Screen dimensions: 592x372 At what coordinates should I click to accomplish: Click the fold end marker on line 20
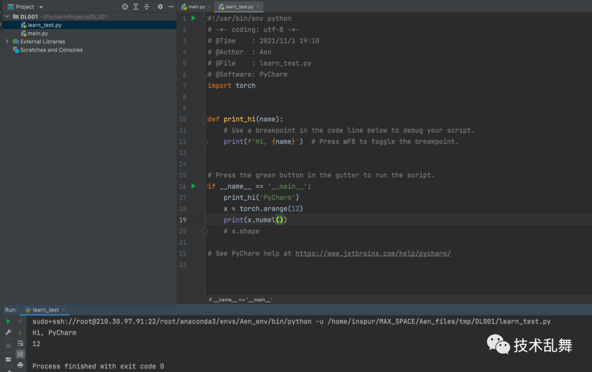click(204, 231)
